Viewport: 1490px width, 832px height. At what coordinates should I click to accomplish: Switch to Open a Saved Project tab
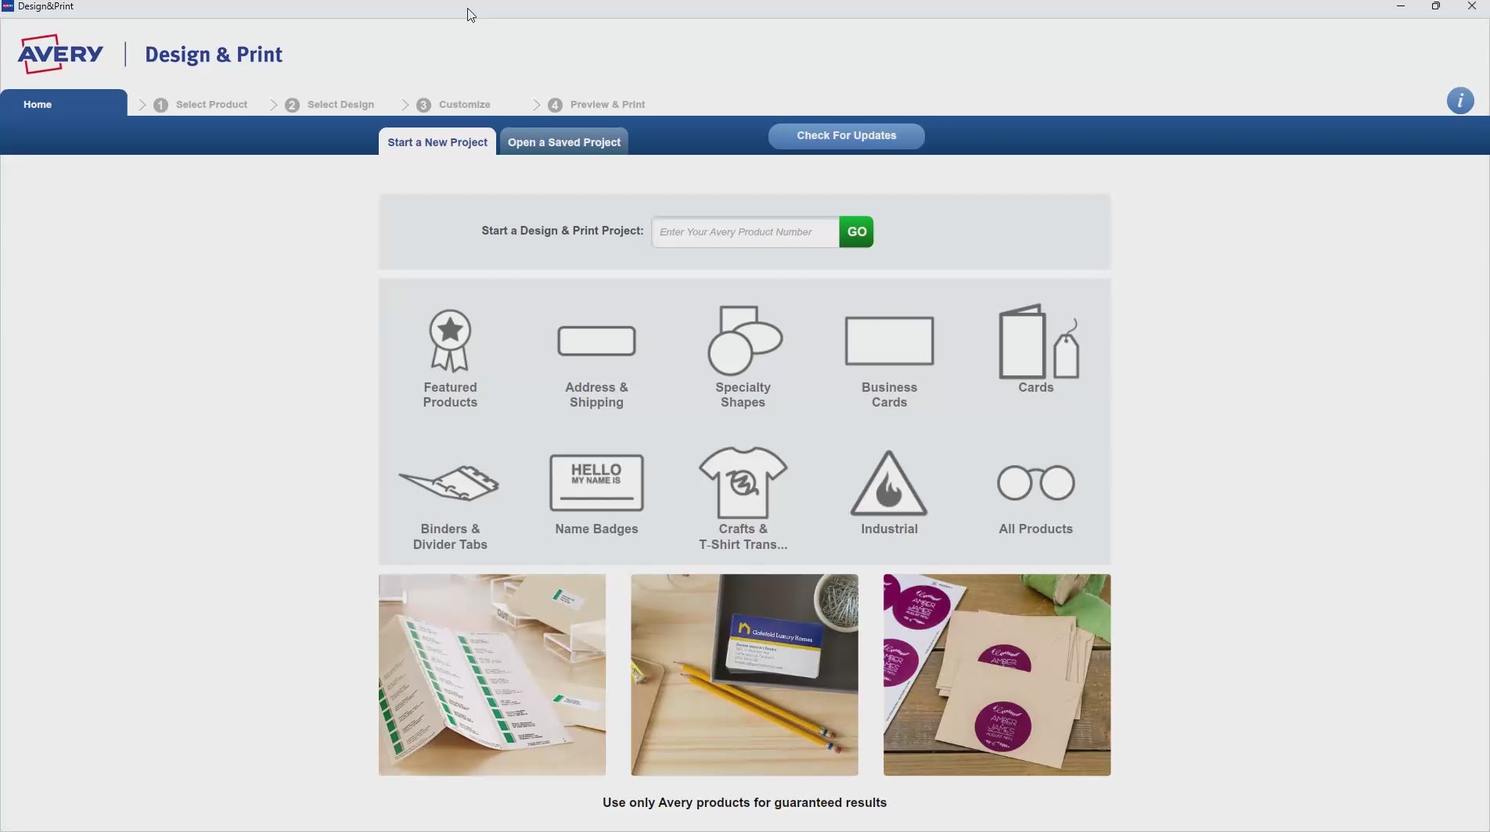pos(563,142)
